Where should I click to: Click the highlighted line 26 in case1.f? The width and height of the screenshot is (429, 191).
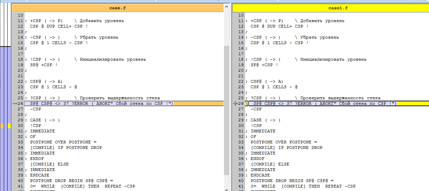[324, 103]
